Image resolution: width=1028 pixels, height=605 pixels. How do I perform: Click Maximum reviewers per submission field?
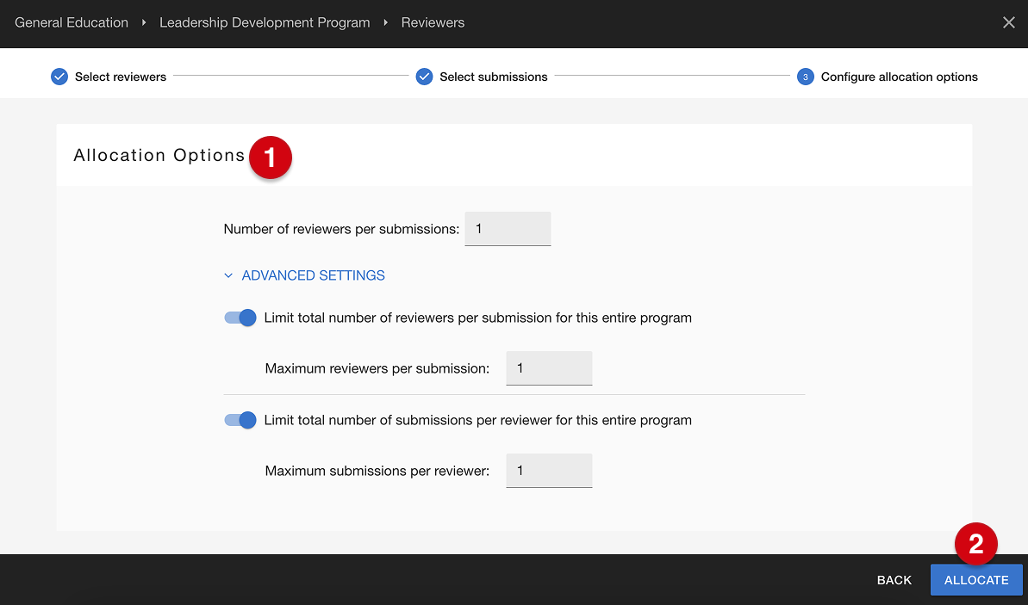tap(549, 368)
